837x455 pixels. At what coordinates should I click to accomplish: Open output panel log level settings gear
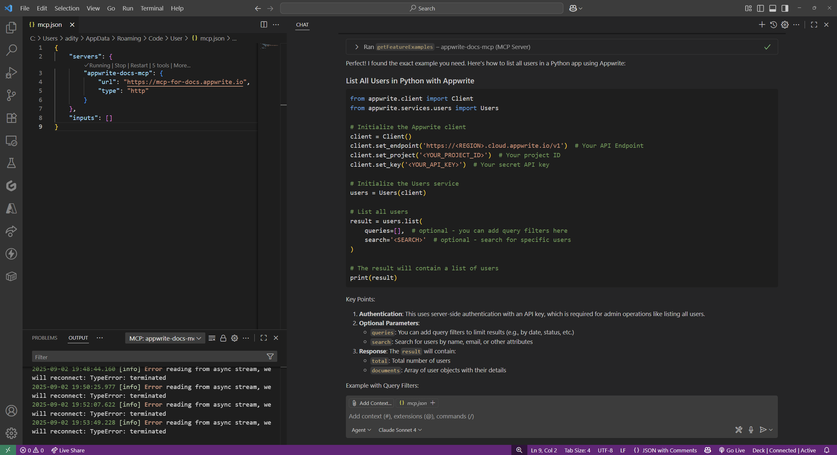(x=234, y=338)
